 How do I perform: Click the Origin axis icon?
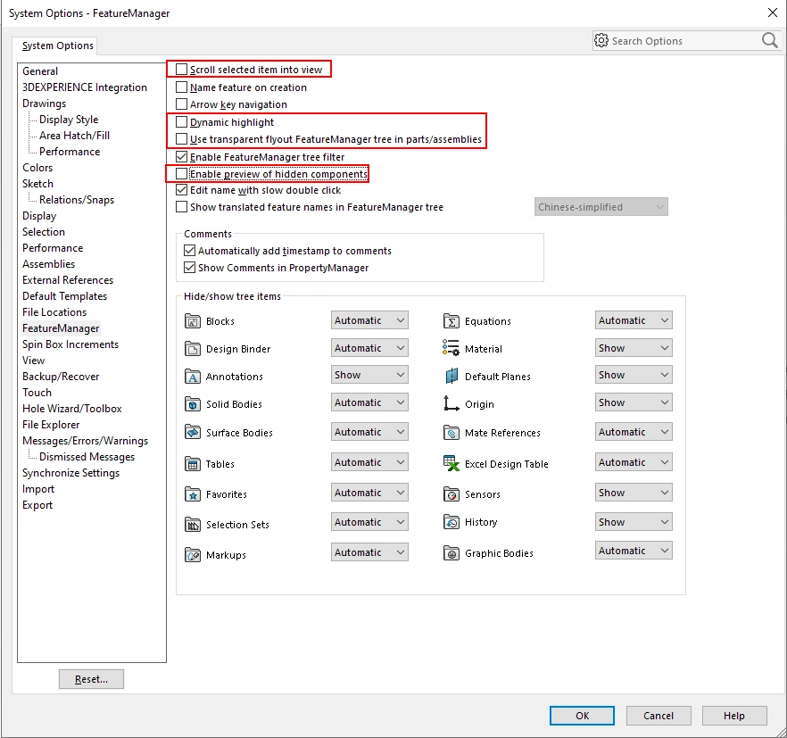pyautogui.click(x=451, y=403)
